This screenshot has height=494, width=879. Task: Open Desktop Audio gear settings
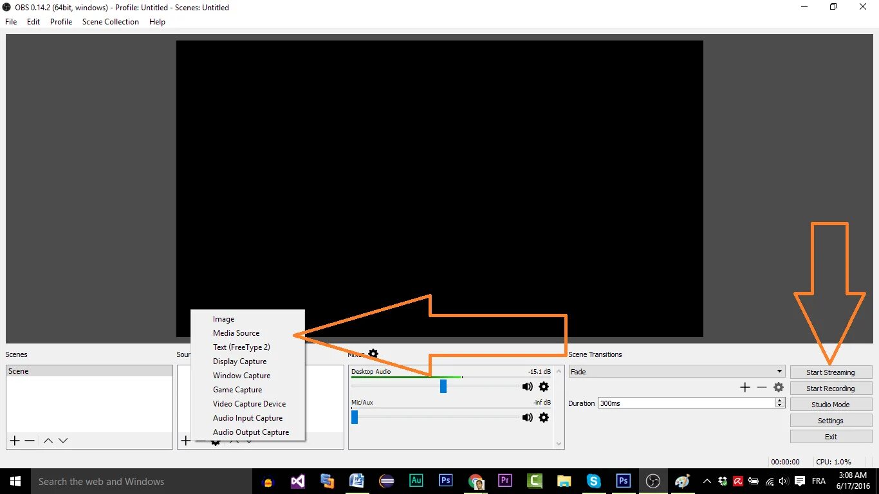click(x=544, y=387)
